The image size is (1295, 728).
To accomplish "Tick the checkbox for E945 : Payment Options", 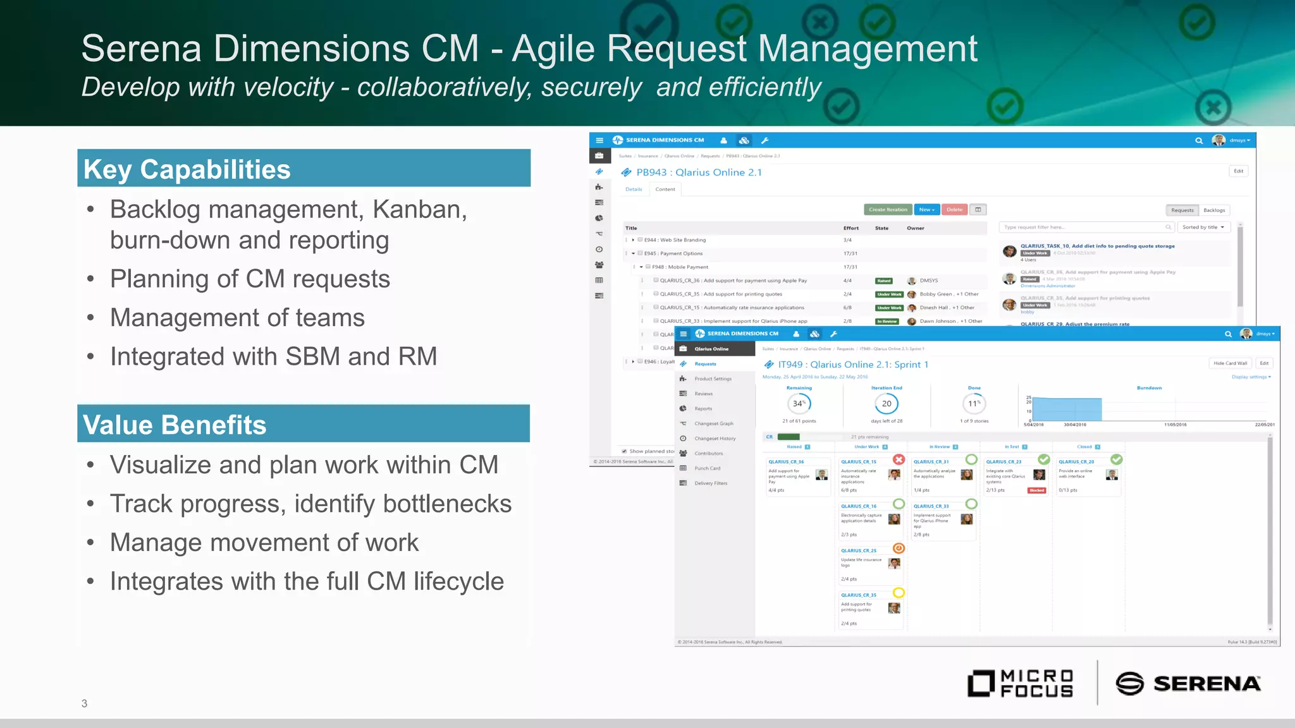I will (640, 253).
